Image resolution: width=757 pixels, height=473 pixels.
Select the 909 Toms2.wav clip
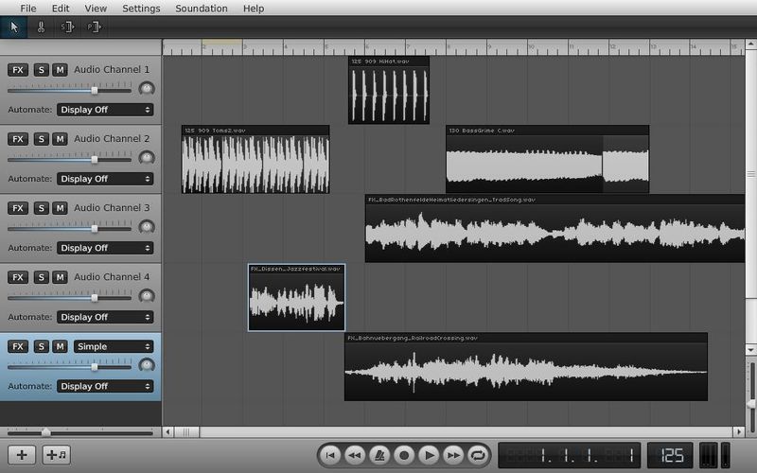pos(255,159)
